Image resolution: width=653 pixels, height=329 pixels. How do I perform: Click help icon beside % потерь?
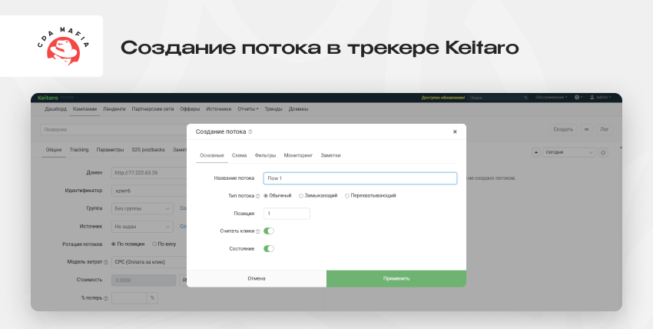coord(106,298)
